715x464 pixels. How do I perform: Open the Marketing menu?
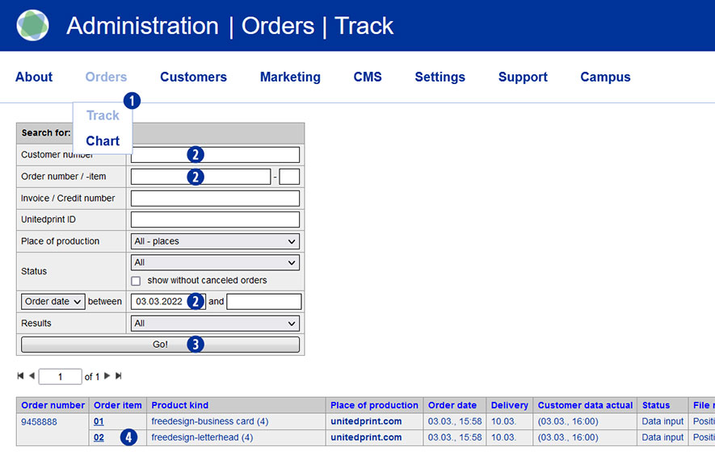pyautogui.click(x=290, y=77)
